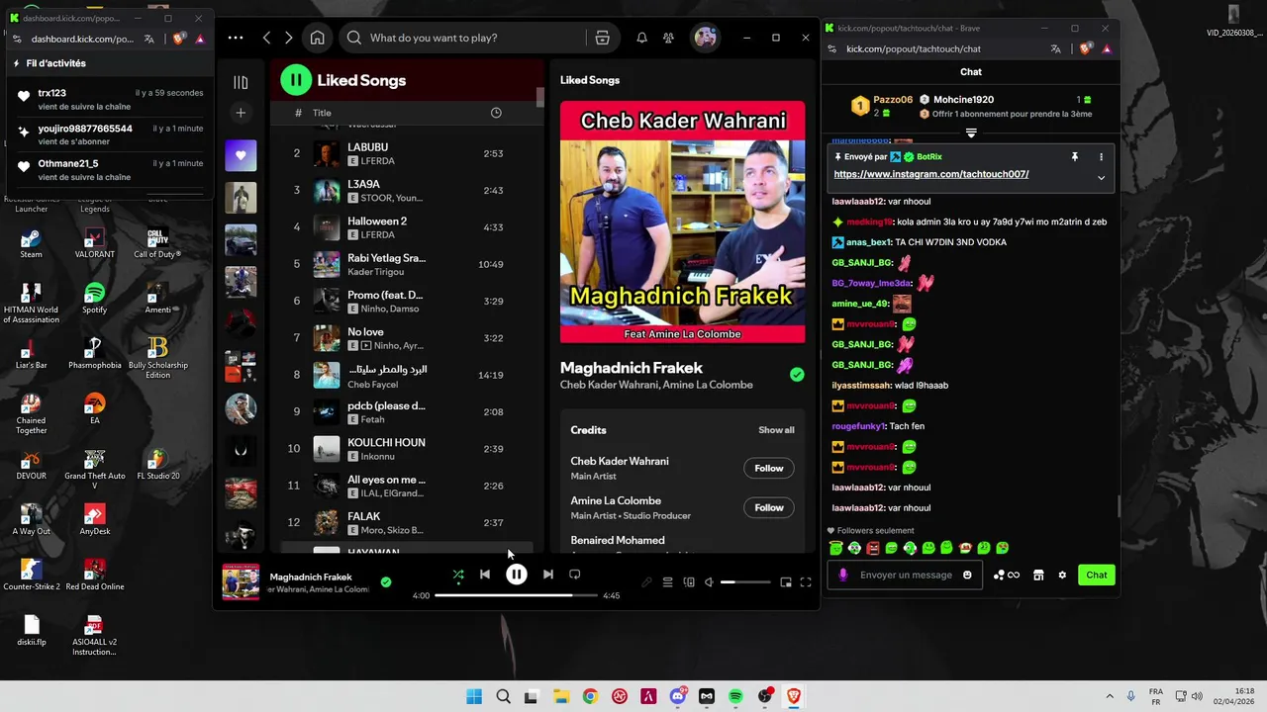The height and width of the screenshot is (712, 1267).
Task: Click the Kick chat message field
Action: coord(906,575)
